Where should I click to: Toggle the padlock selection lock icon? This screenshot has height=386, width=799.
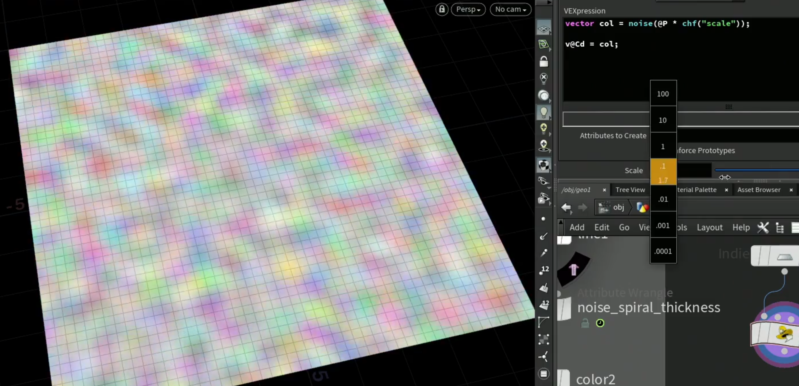(x=543, y=61)
